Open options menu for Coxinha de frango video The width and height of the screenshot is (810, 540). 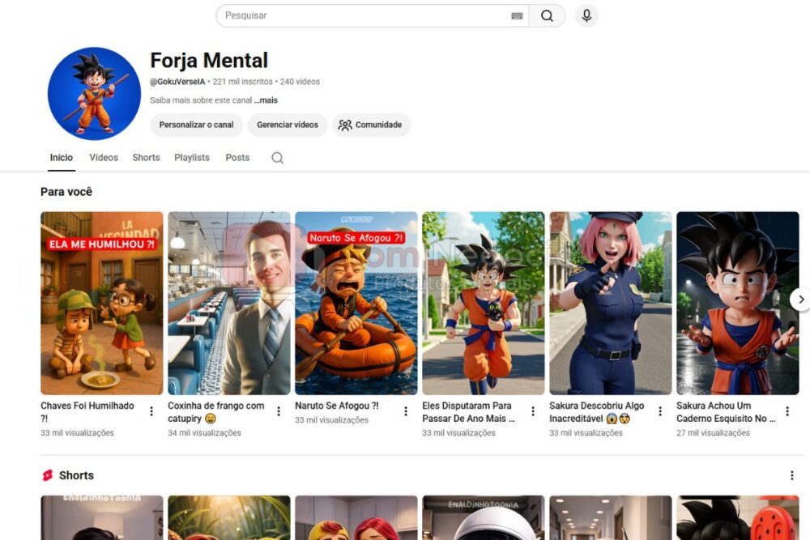pyautogui.click(x=279, y=411)
